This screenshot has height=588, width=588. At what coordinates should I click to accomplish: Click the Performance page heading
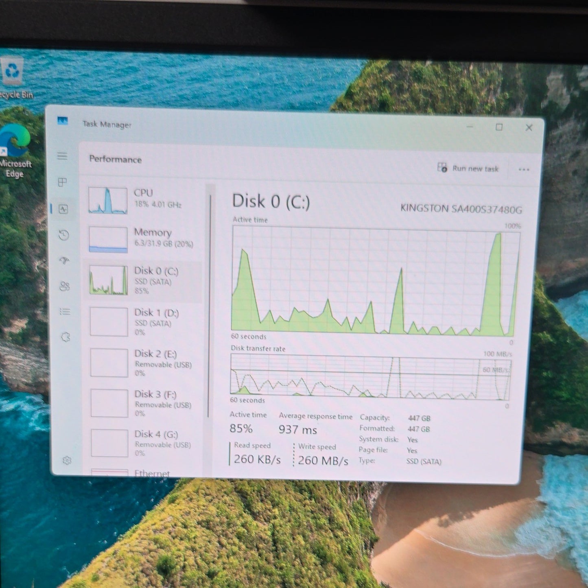[x=116, y=159]
